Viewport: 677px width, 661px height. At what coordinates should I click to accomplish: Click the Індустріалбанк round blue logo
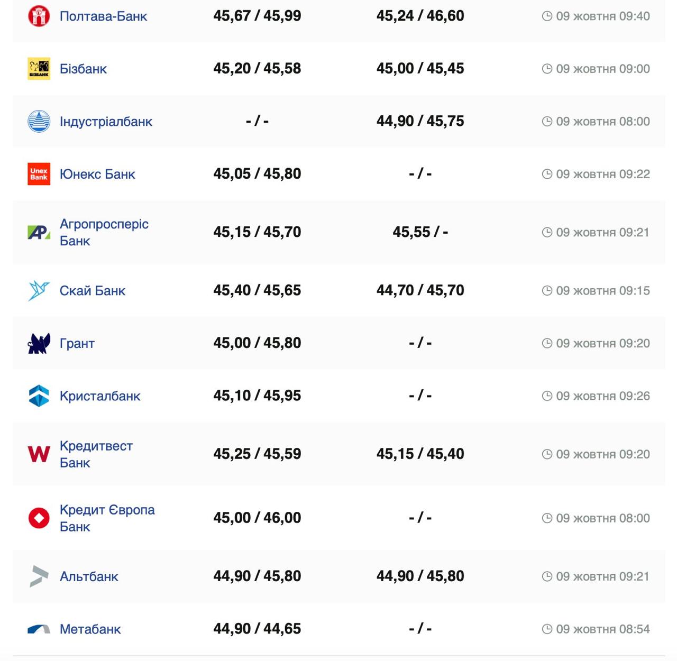tap(39, 122)
